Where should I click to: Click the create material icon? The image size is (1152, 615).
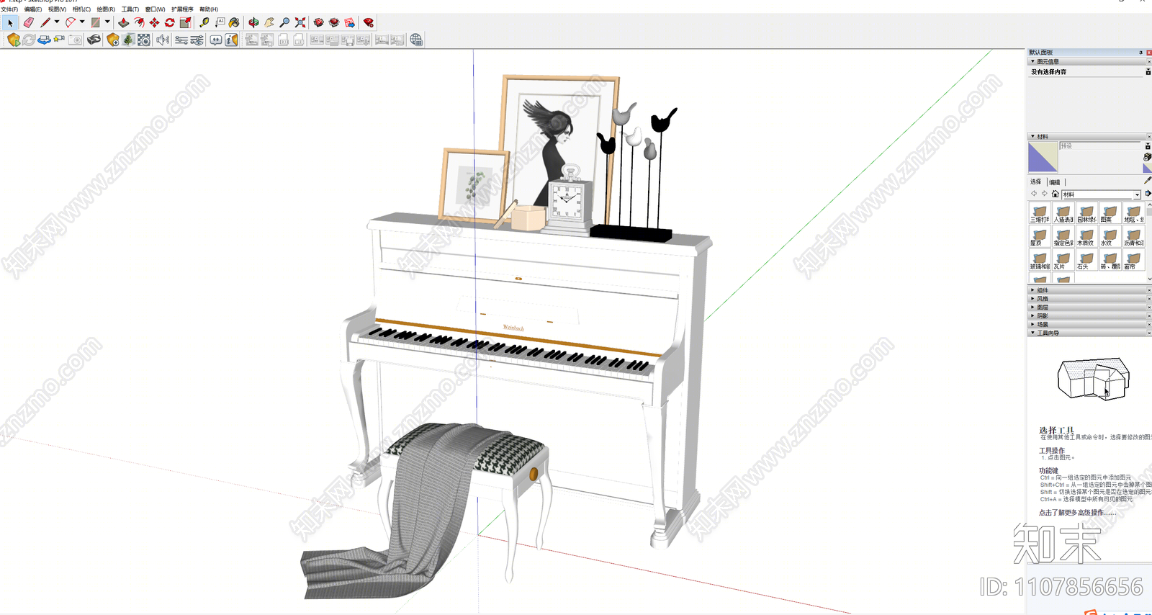click(x=1147, y=157)
